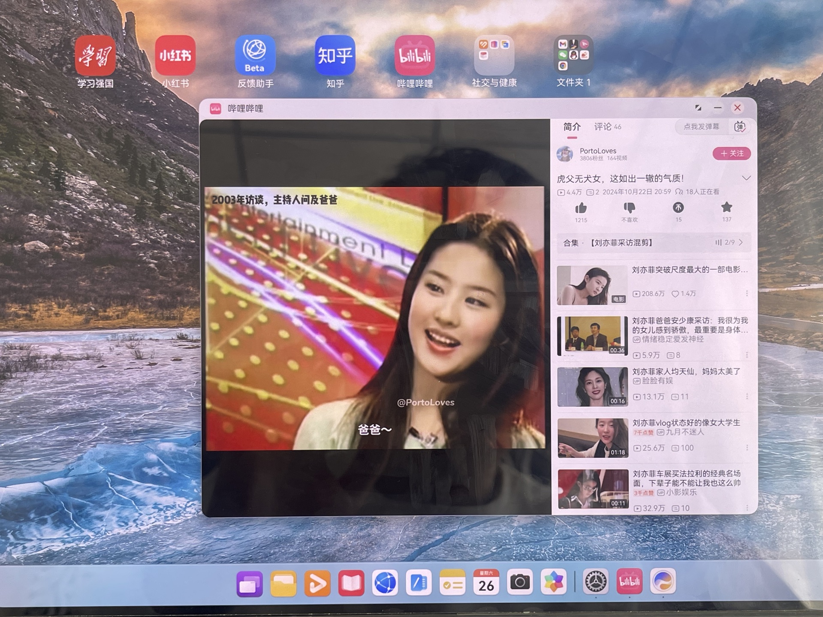Open the 小红书 app icon
823x617 pixels.
pyautogui.click(x=175, y=56)
